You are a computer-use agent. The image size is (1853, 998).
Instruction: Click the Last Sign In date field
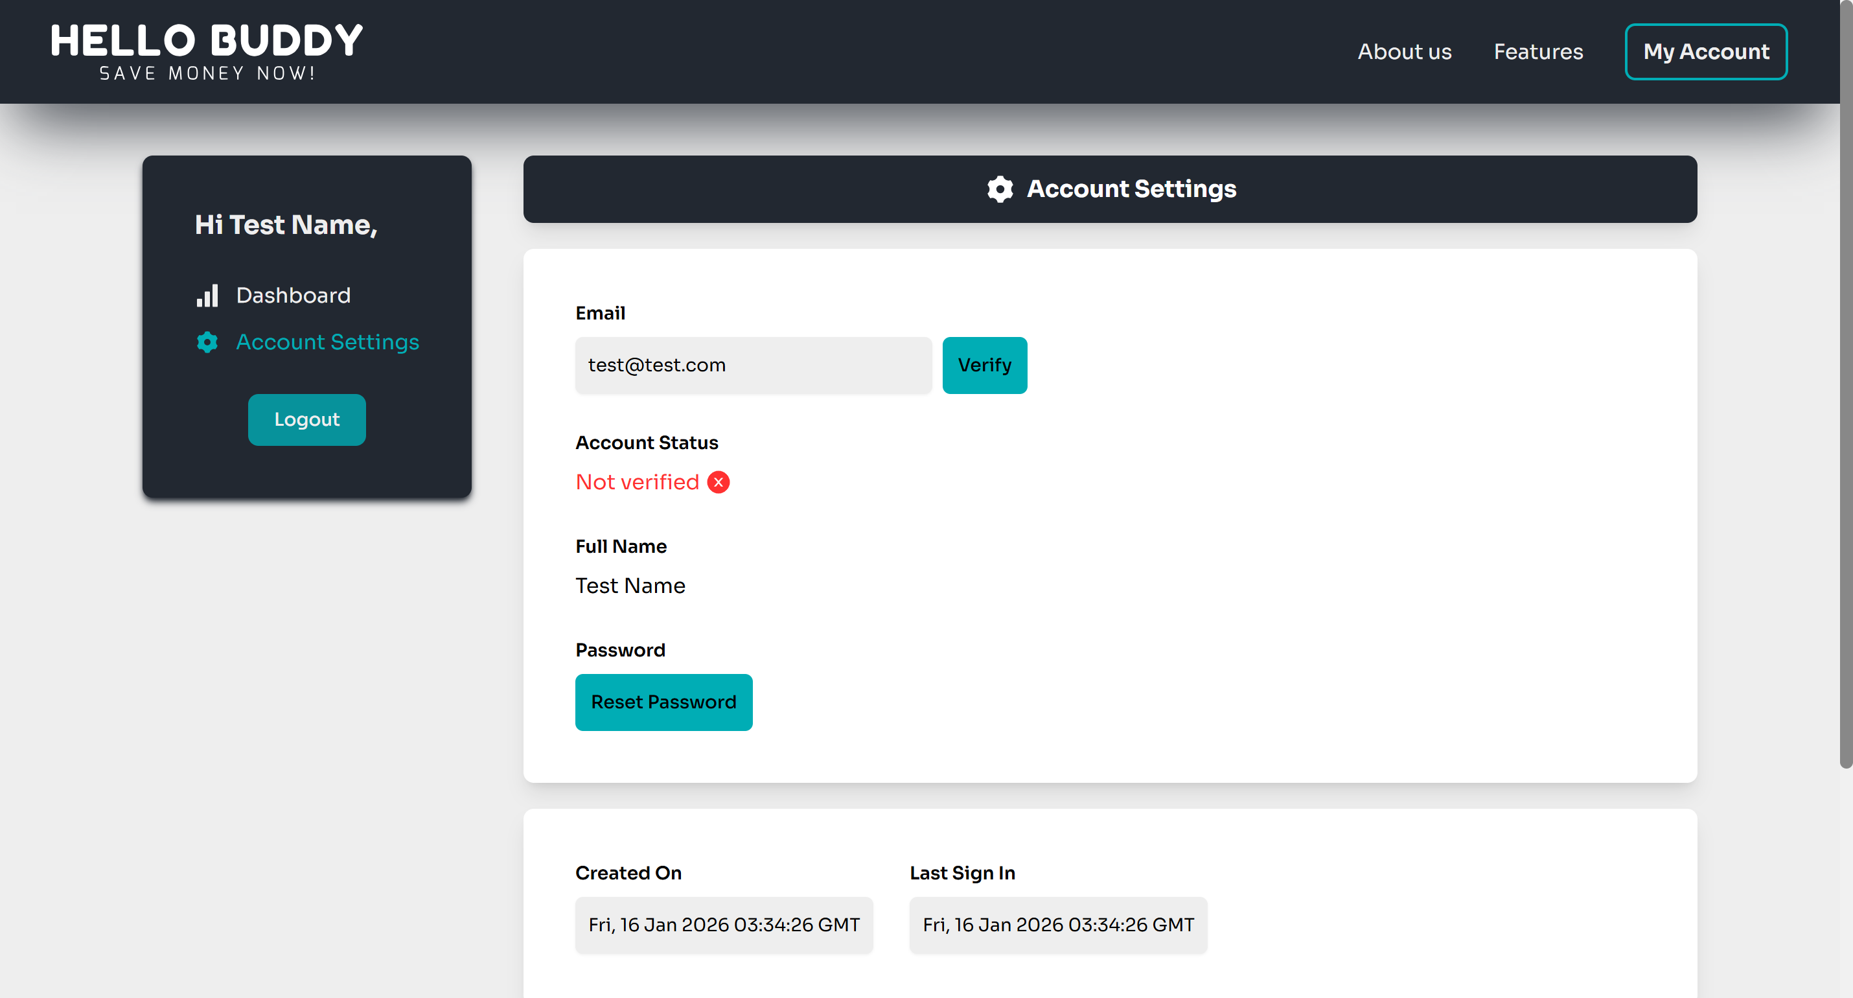(x=1058, y=925)
